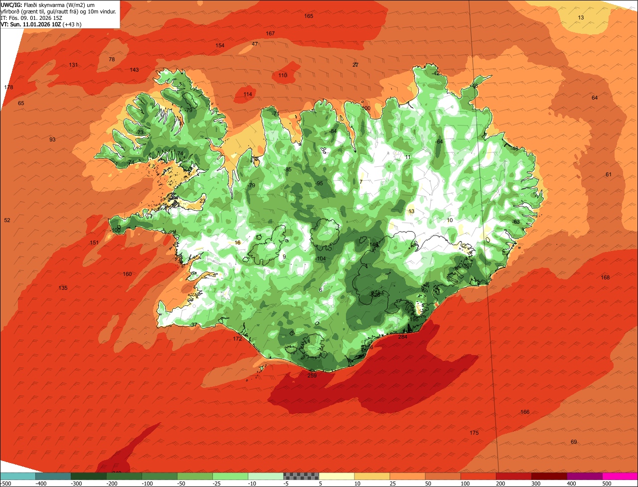Click the ocean value 166

point(525,412)
